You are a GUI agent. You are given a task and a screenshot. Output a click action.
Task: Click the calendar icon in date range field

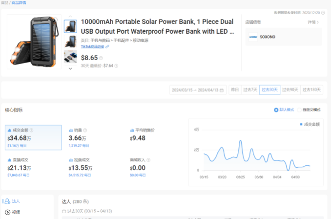pyautogui.click(x=222, y=90)
